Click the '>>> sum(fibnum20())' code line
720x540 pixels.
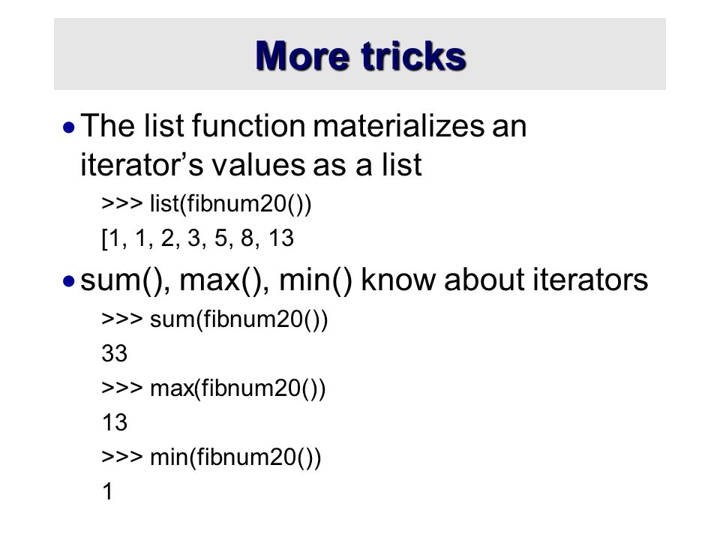[214, 319]
